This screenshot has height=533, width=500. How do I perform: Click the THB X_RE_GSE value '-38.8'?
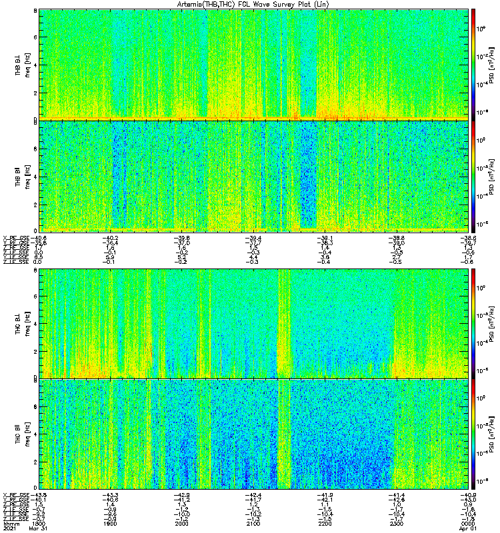[x=396, y=238]
